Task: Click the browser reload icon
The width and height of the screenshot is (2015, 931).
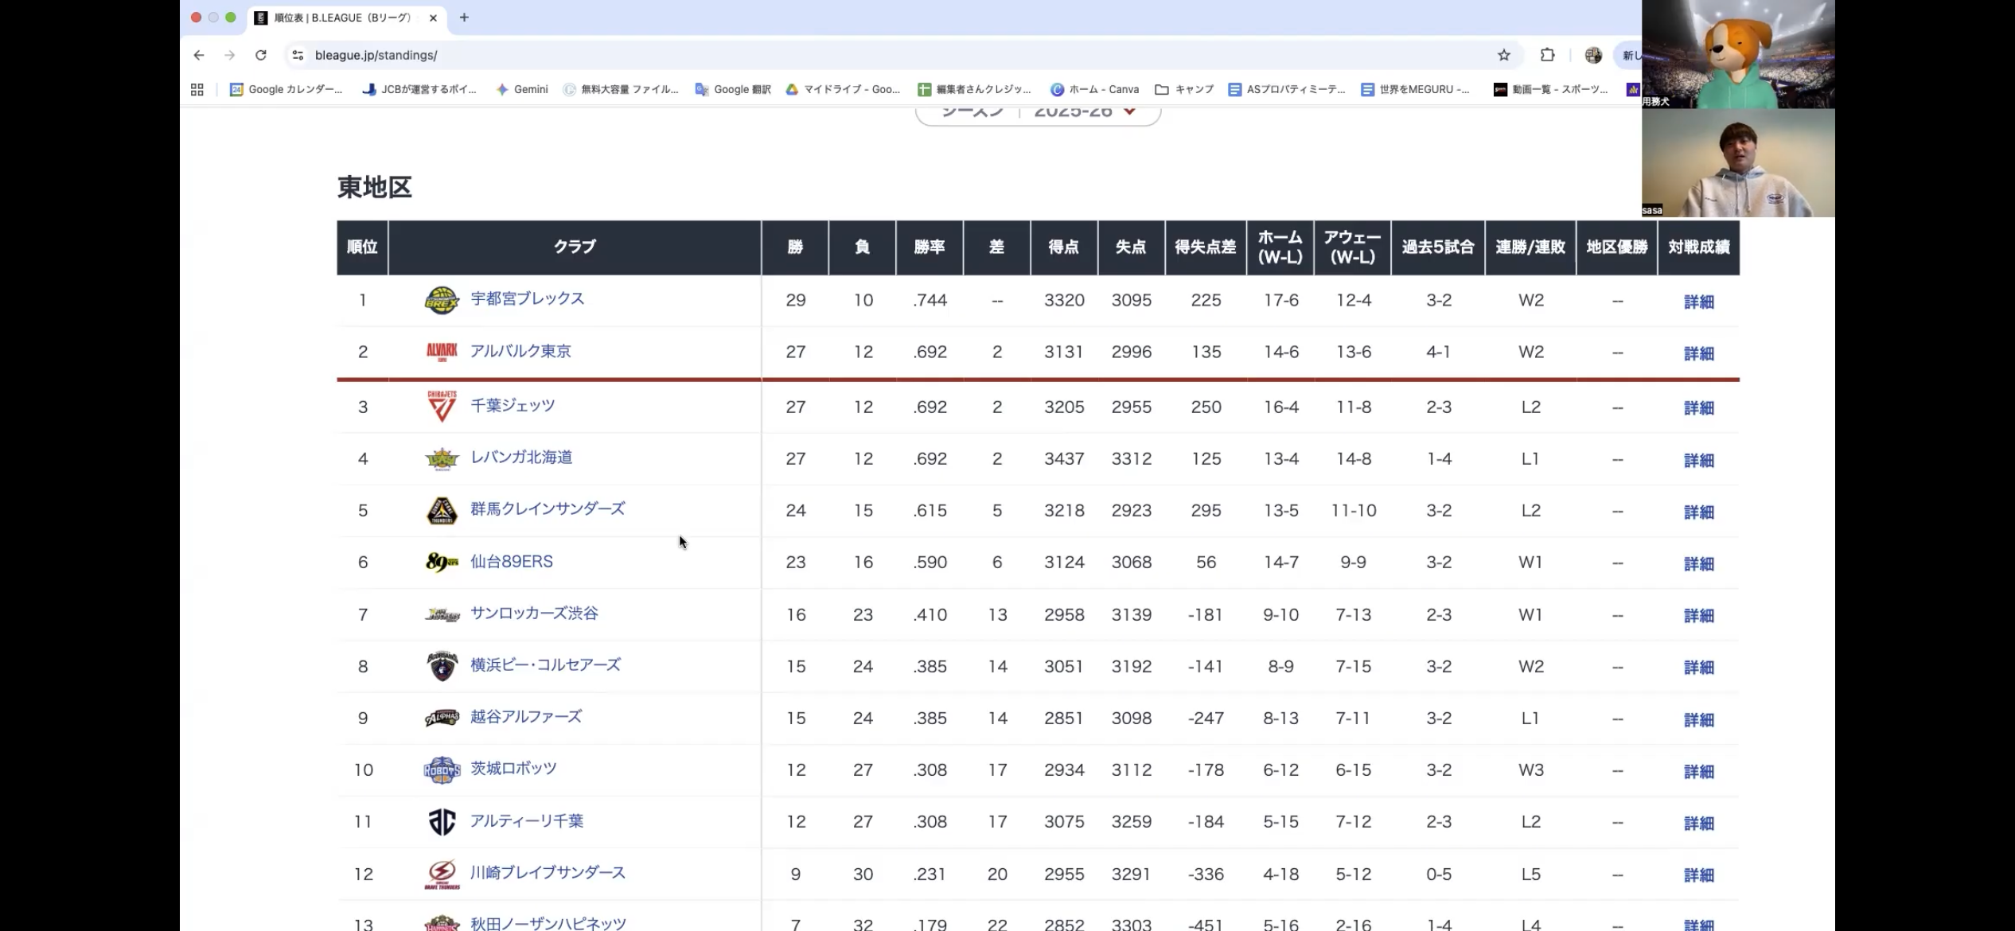Action: (x=260, y=55)
